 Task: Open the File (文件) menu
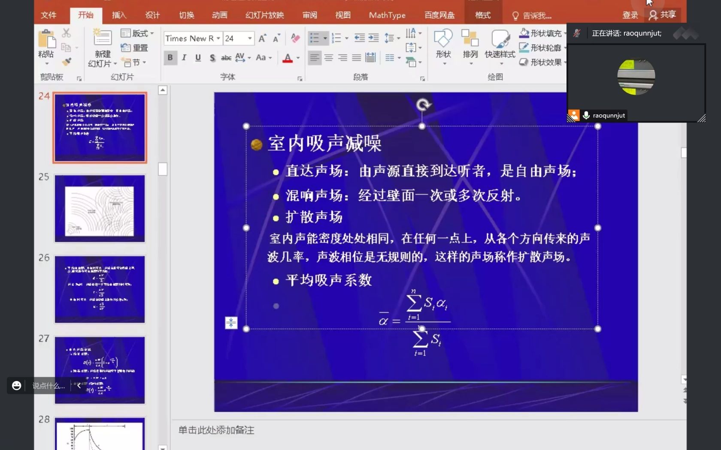point(48,15)
